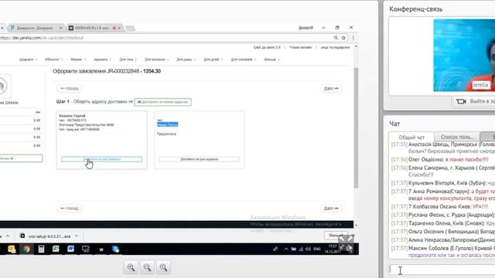This screenshot has height=278, width=495.
Task: Select the Список поль... tab
Action: click(x=457, y=137)
